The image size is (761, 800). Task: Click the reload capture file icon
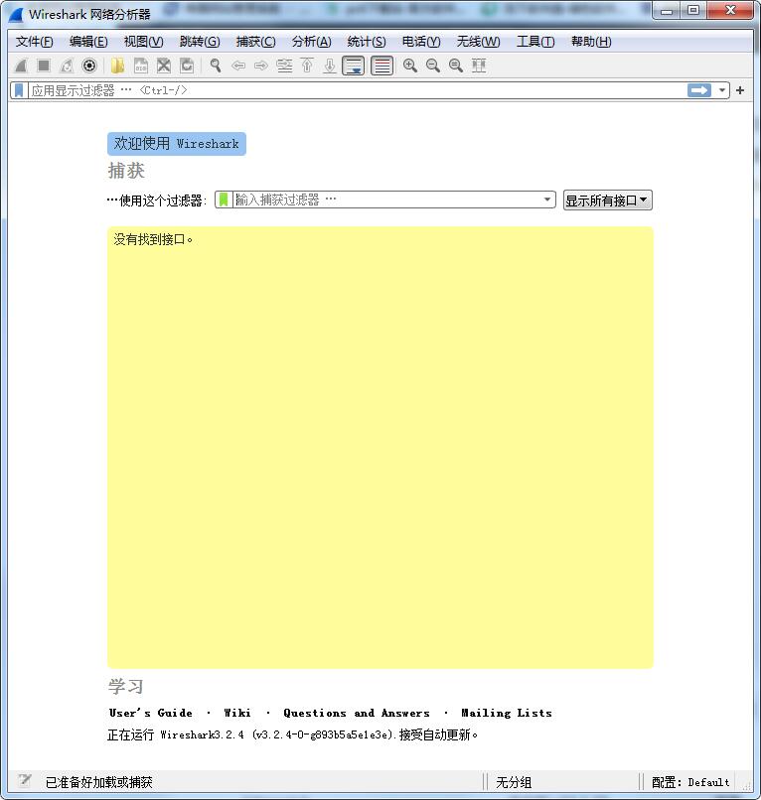point(187,66)
